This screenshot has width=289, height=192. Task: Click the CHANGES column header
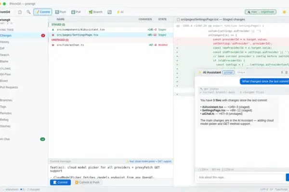coord(145,19)
